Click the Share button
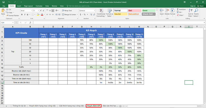The image size is (206, 108). click(200, 6)
